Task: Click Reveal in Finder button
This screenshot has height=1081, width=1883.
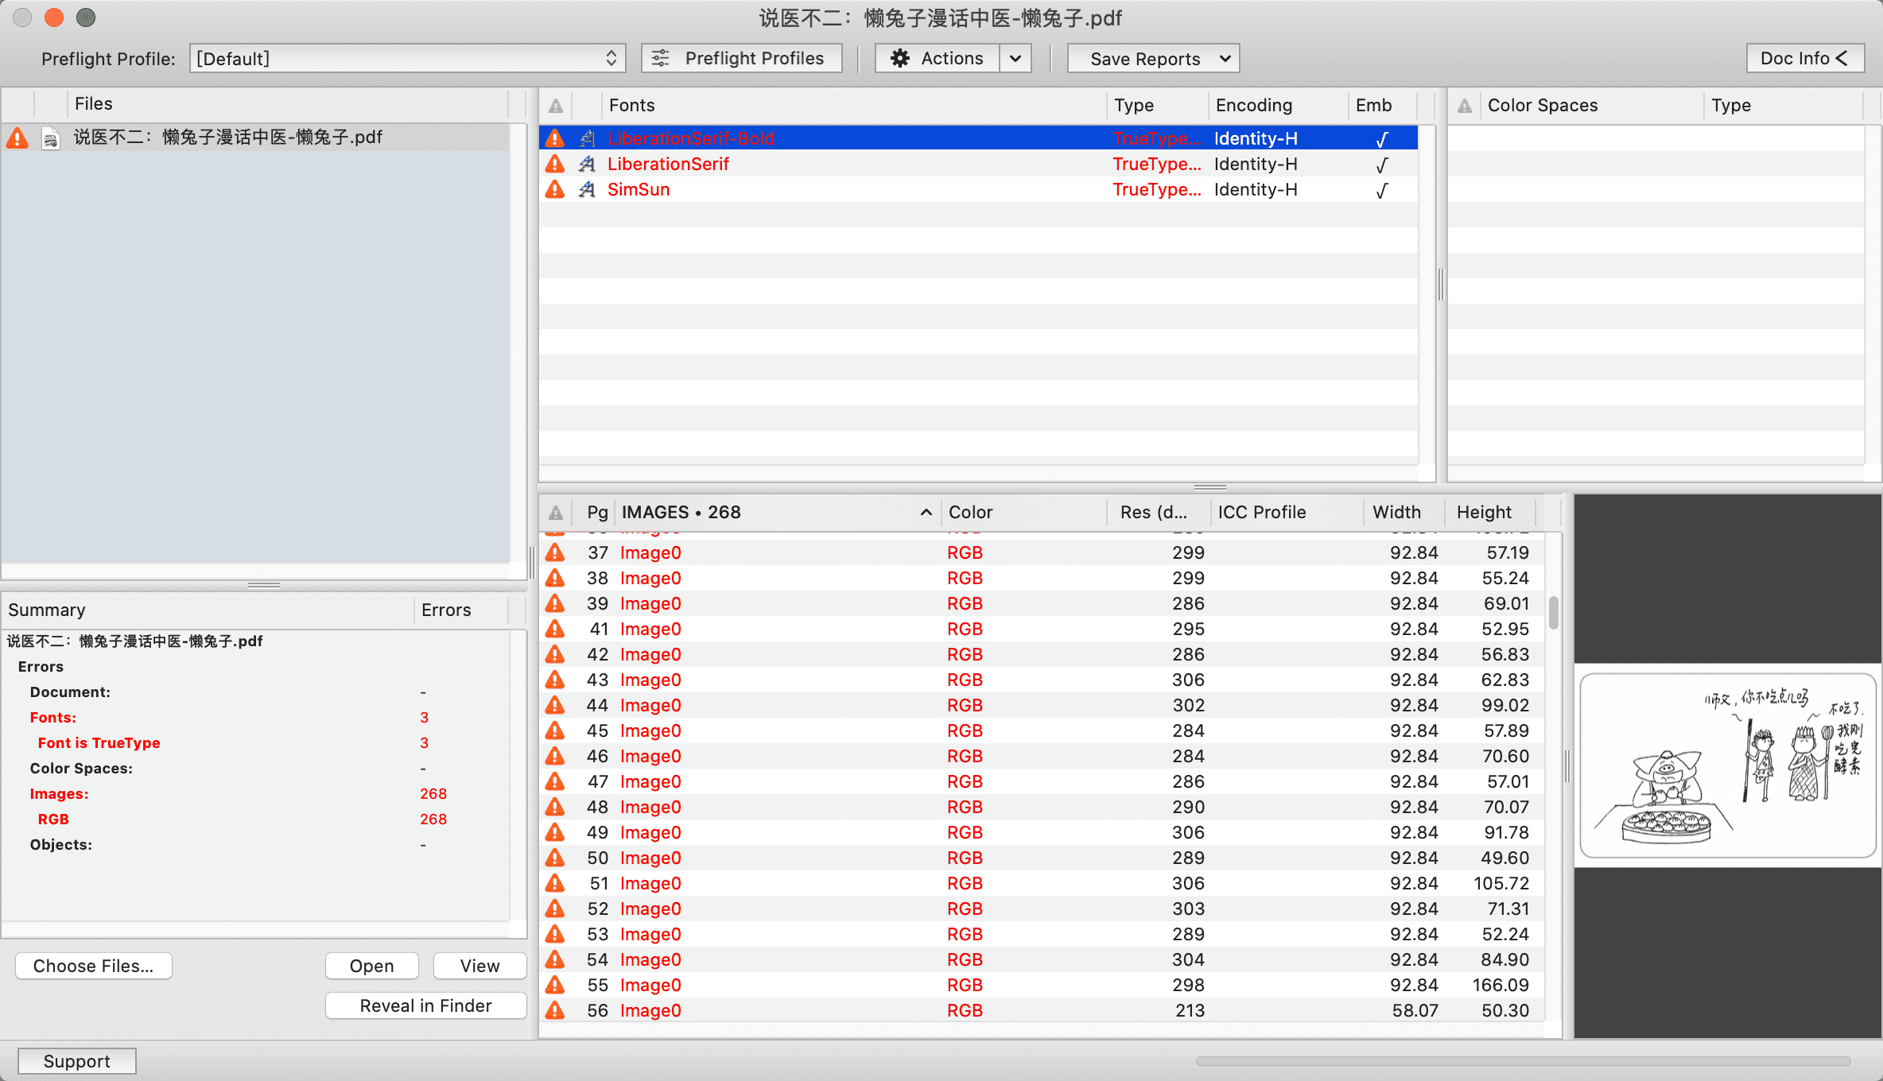Action: pos(426,1005)
